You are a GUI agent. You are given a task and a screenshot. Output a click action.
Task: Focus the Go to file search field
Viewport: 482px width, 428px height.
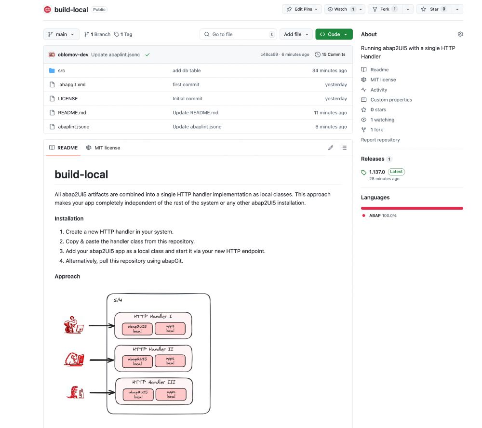coord(238,34)
